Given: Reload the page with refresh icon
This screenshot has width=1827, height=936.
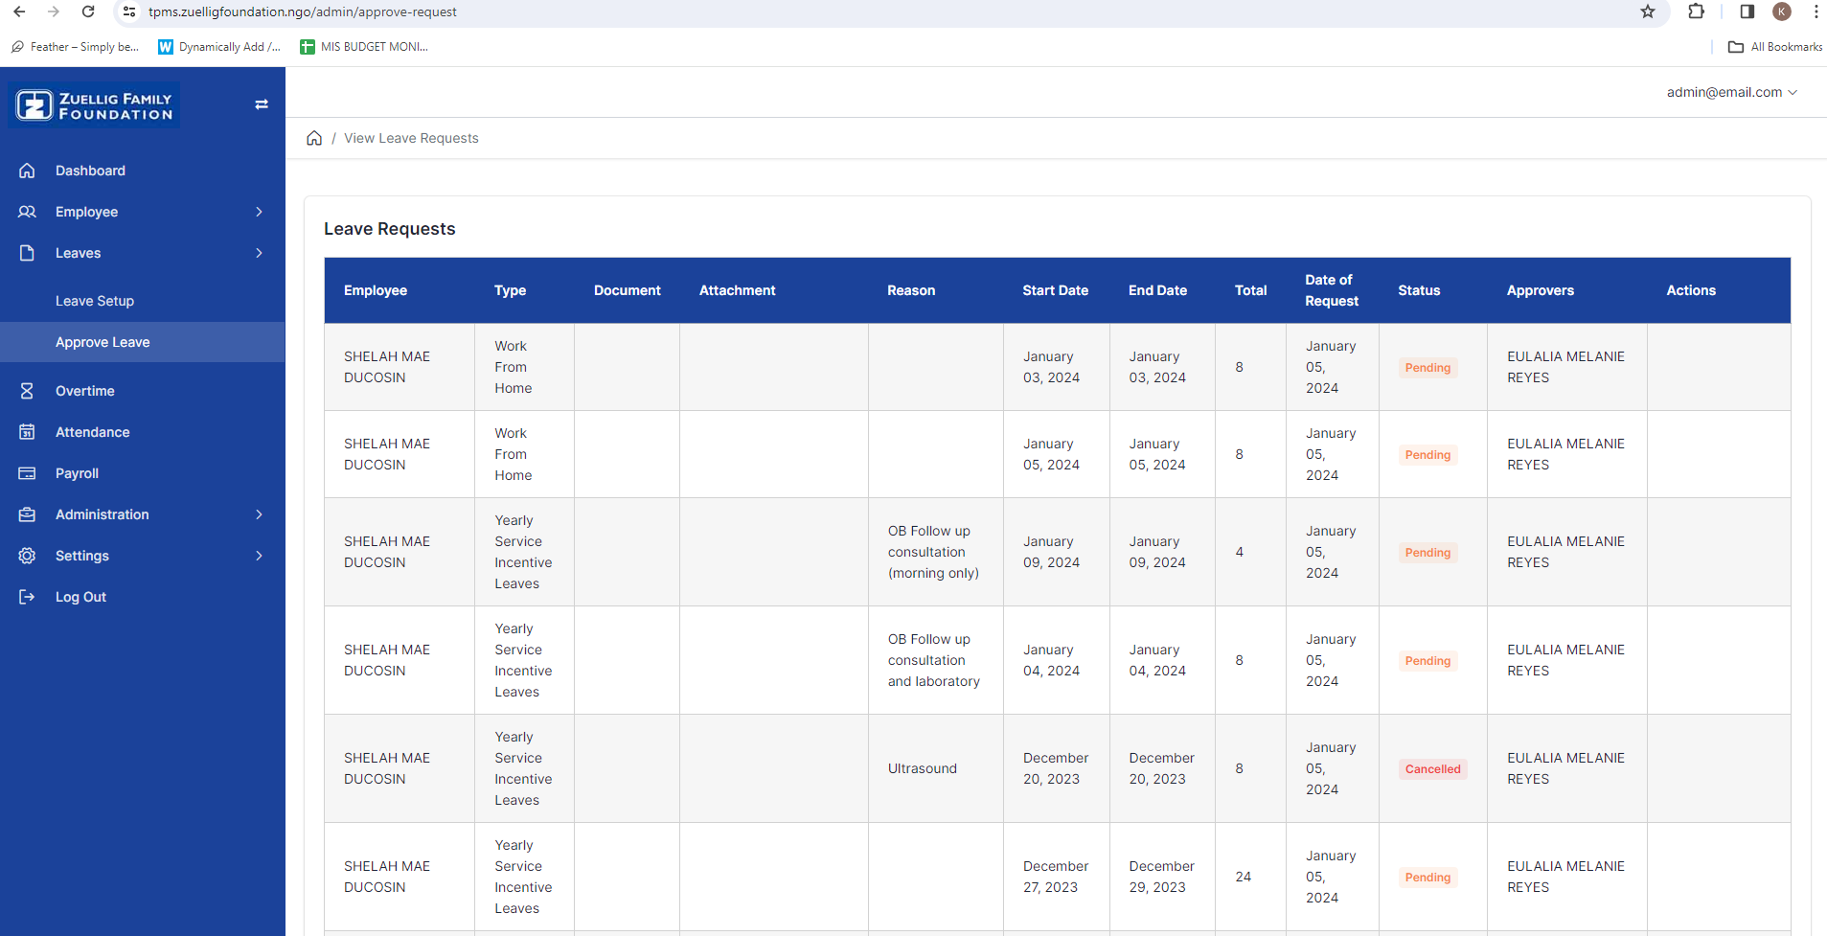Looking at the screenshot, I should [x=88, y=11].
